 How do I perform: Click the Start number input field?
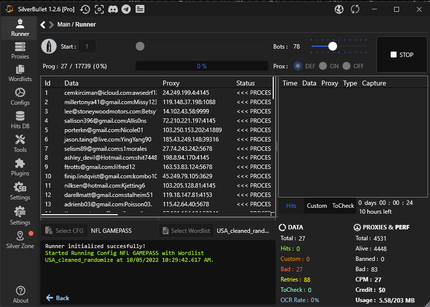pos(87,46)
